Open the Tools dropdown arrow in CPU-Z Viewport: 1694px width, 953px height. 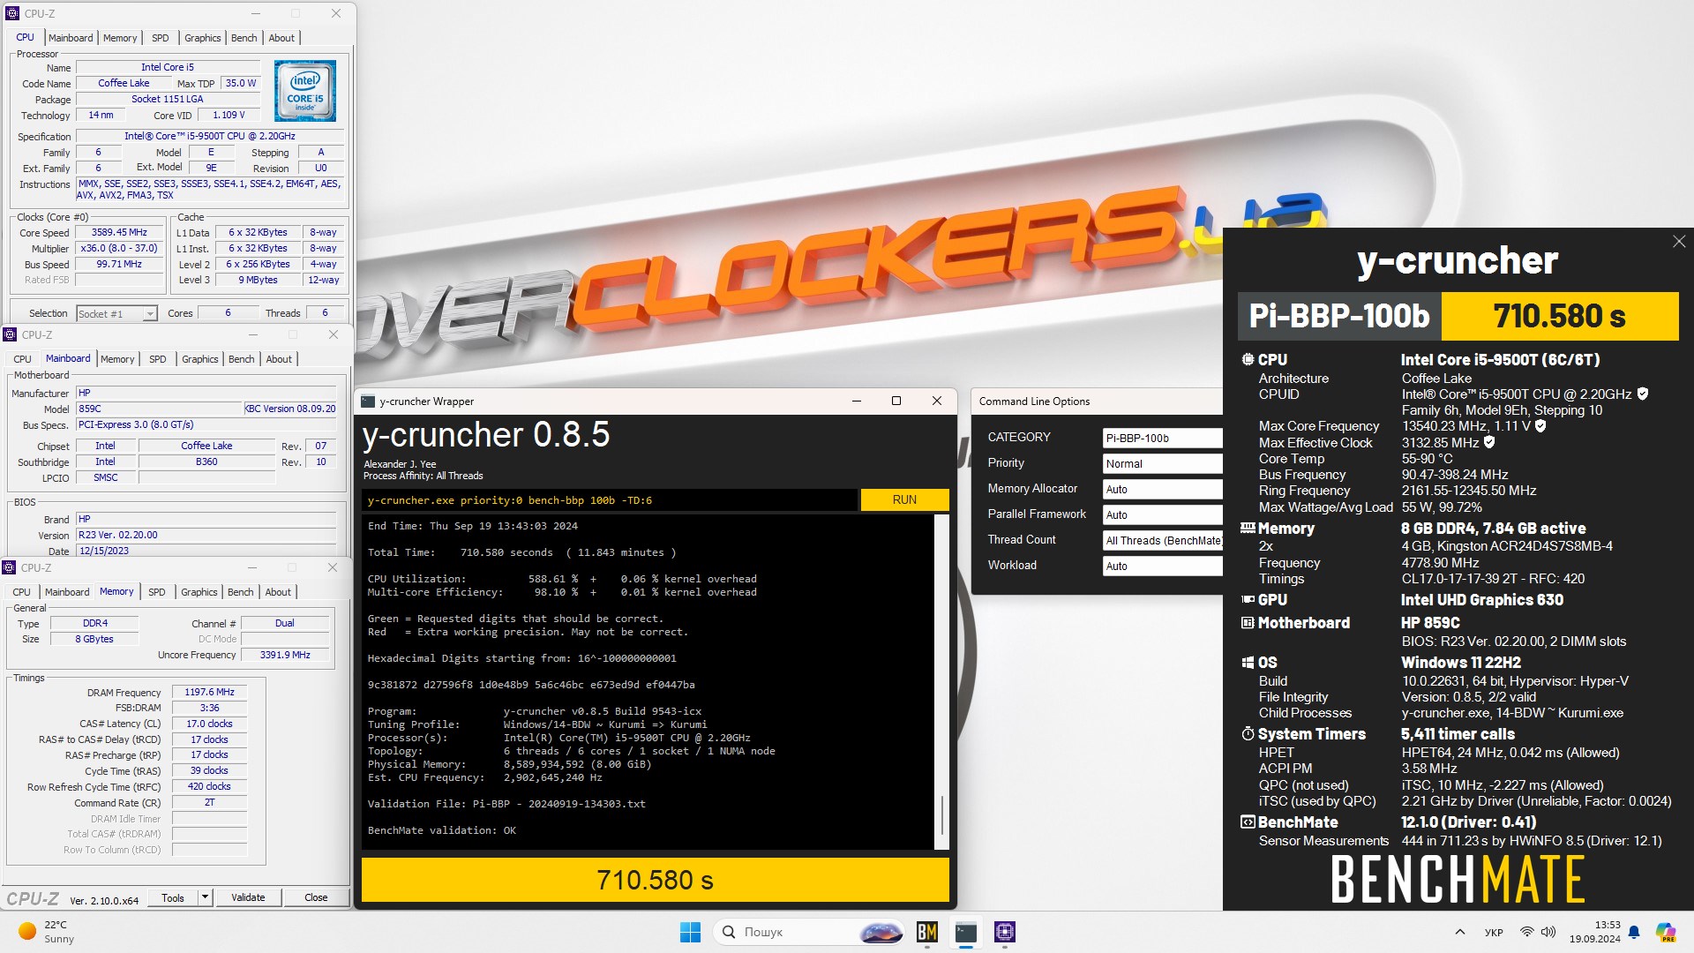point(205,897)
